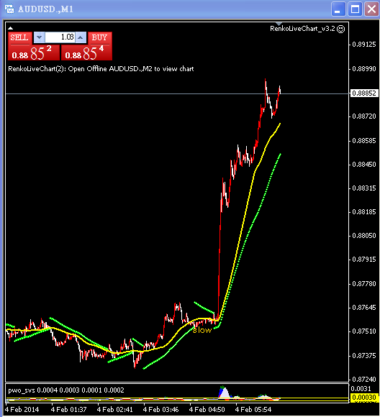The image size is (380, 417).
Task: Click the 0.88852 current price label
Action: click(364, 93)
